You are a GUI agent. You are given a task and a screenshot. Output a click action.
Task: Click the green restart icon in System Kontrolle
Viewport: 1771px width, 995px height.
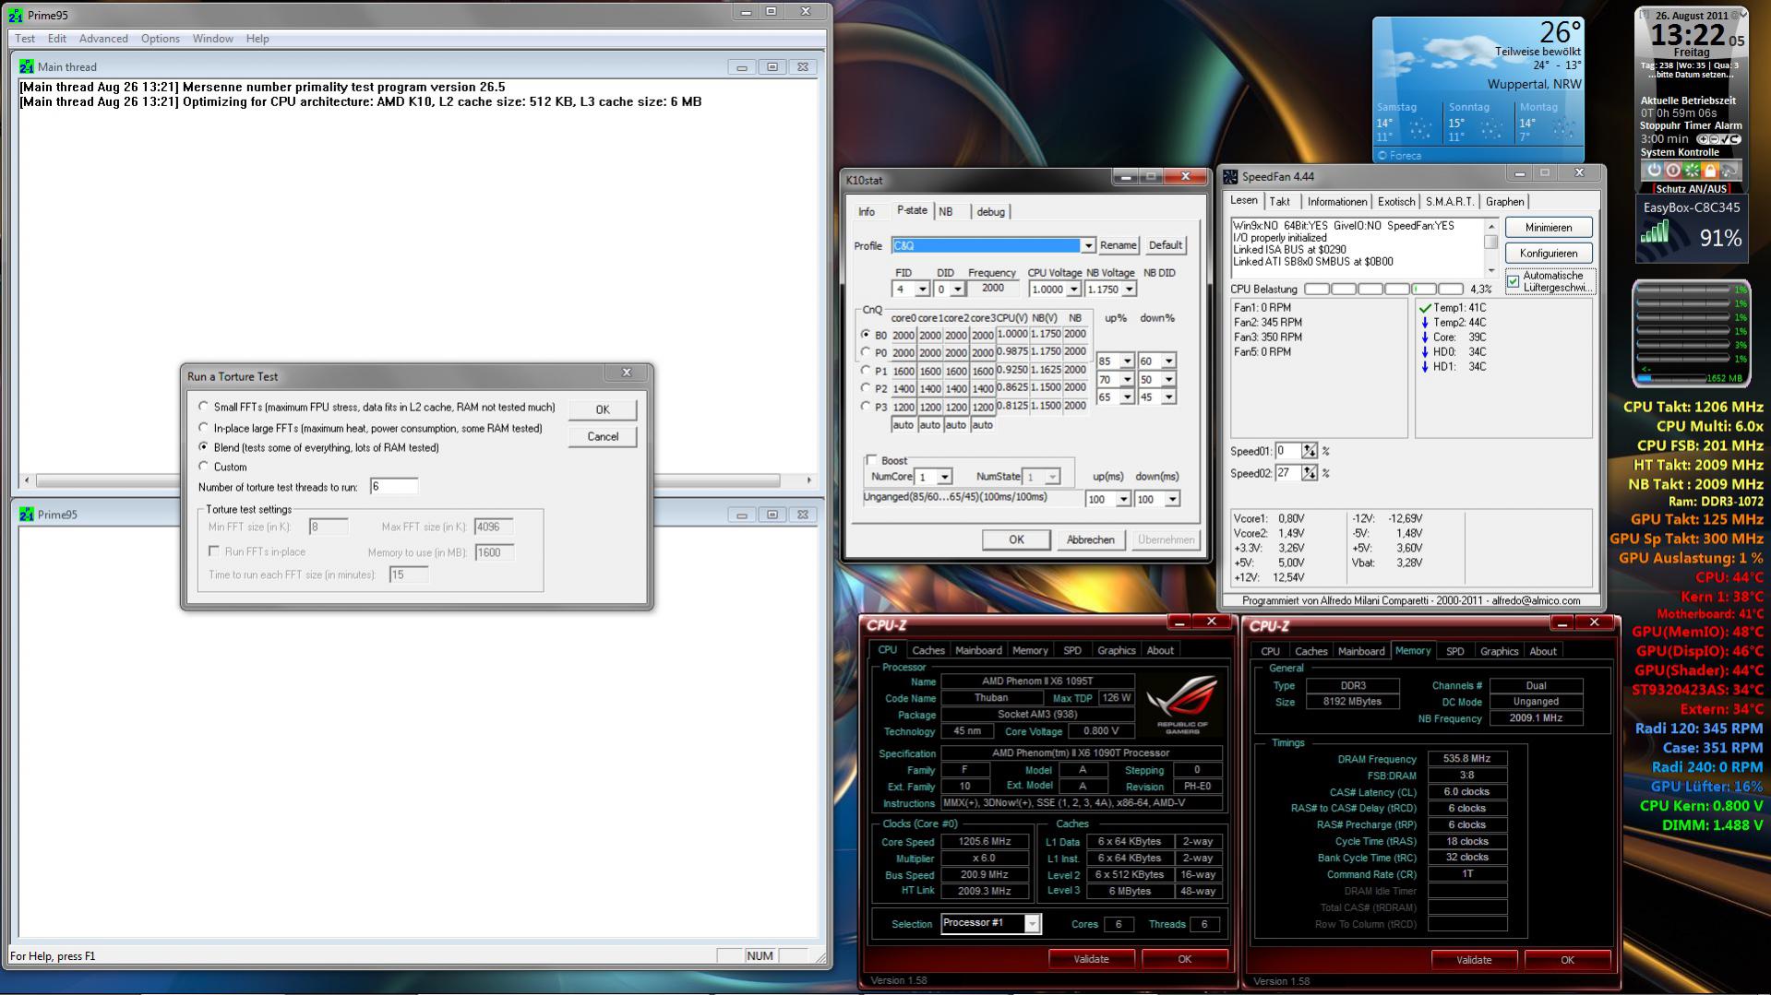[x=1692, y=171]
